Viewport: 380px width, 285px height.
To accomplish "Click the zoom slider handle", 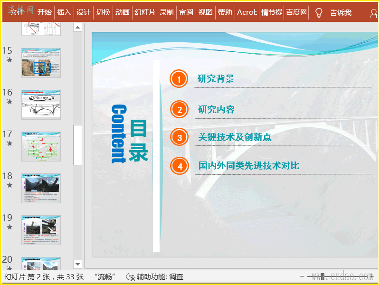I will pyautogui.click(x=323, y=276).
